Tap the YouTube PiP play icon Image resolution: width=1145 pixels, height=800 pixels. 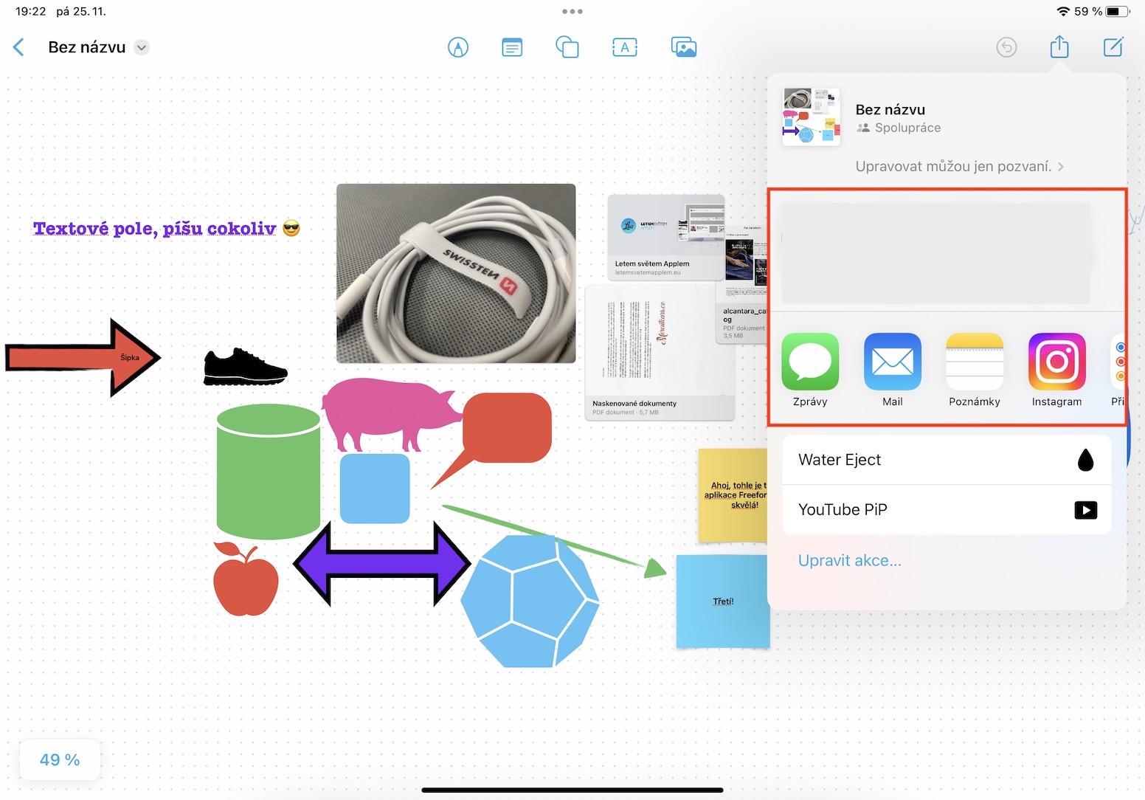coord(1085,510)
